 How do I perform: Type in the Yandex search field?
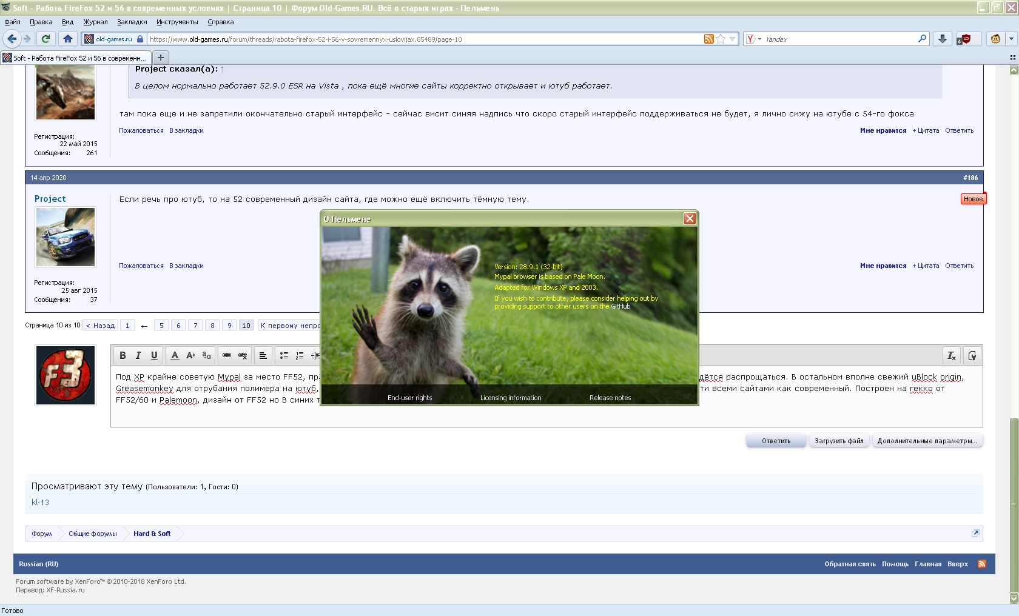[x=837, y=39]
